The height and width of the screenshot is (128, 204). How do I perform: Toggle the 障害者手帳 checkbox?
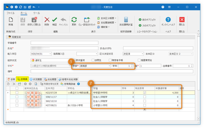(x=110, y=60)
